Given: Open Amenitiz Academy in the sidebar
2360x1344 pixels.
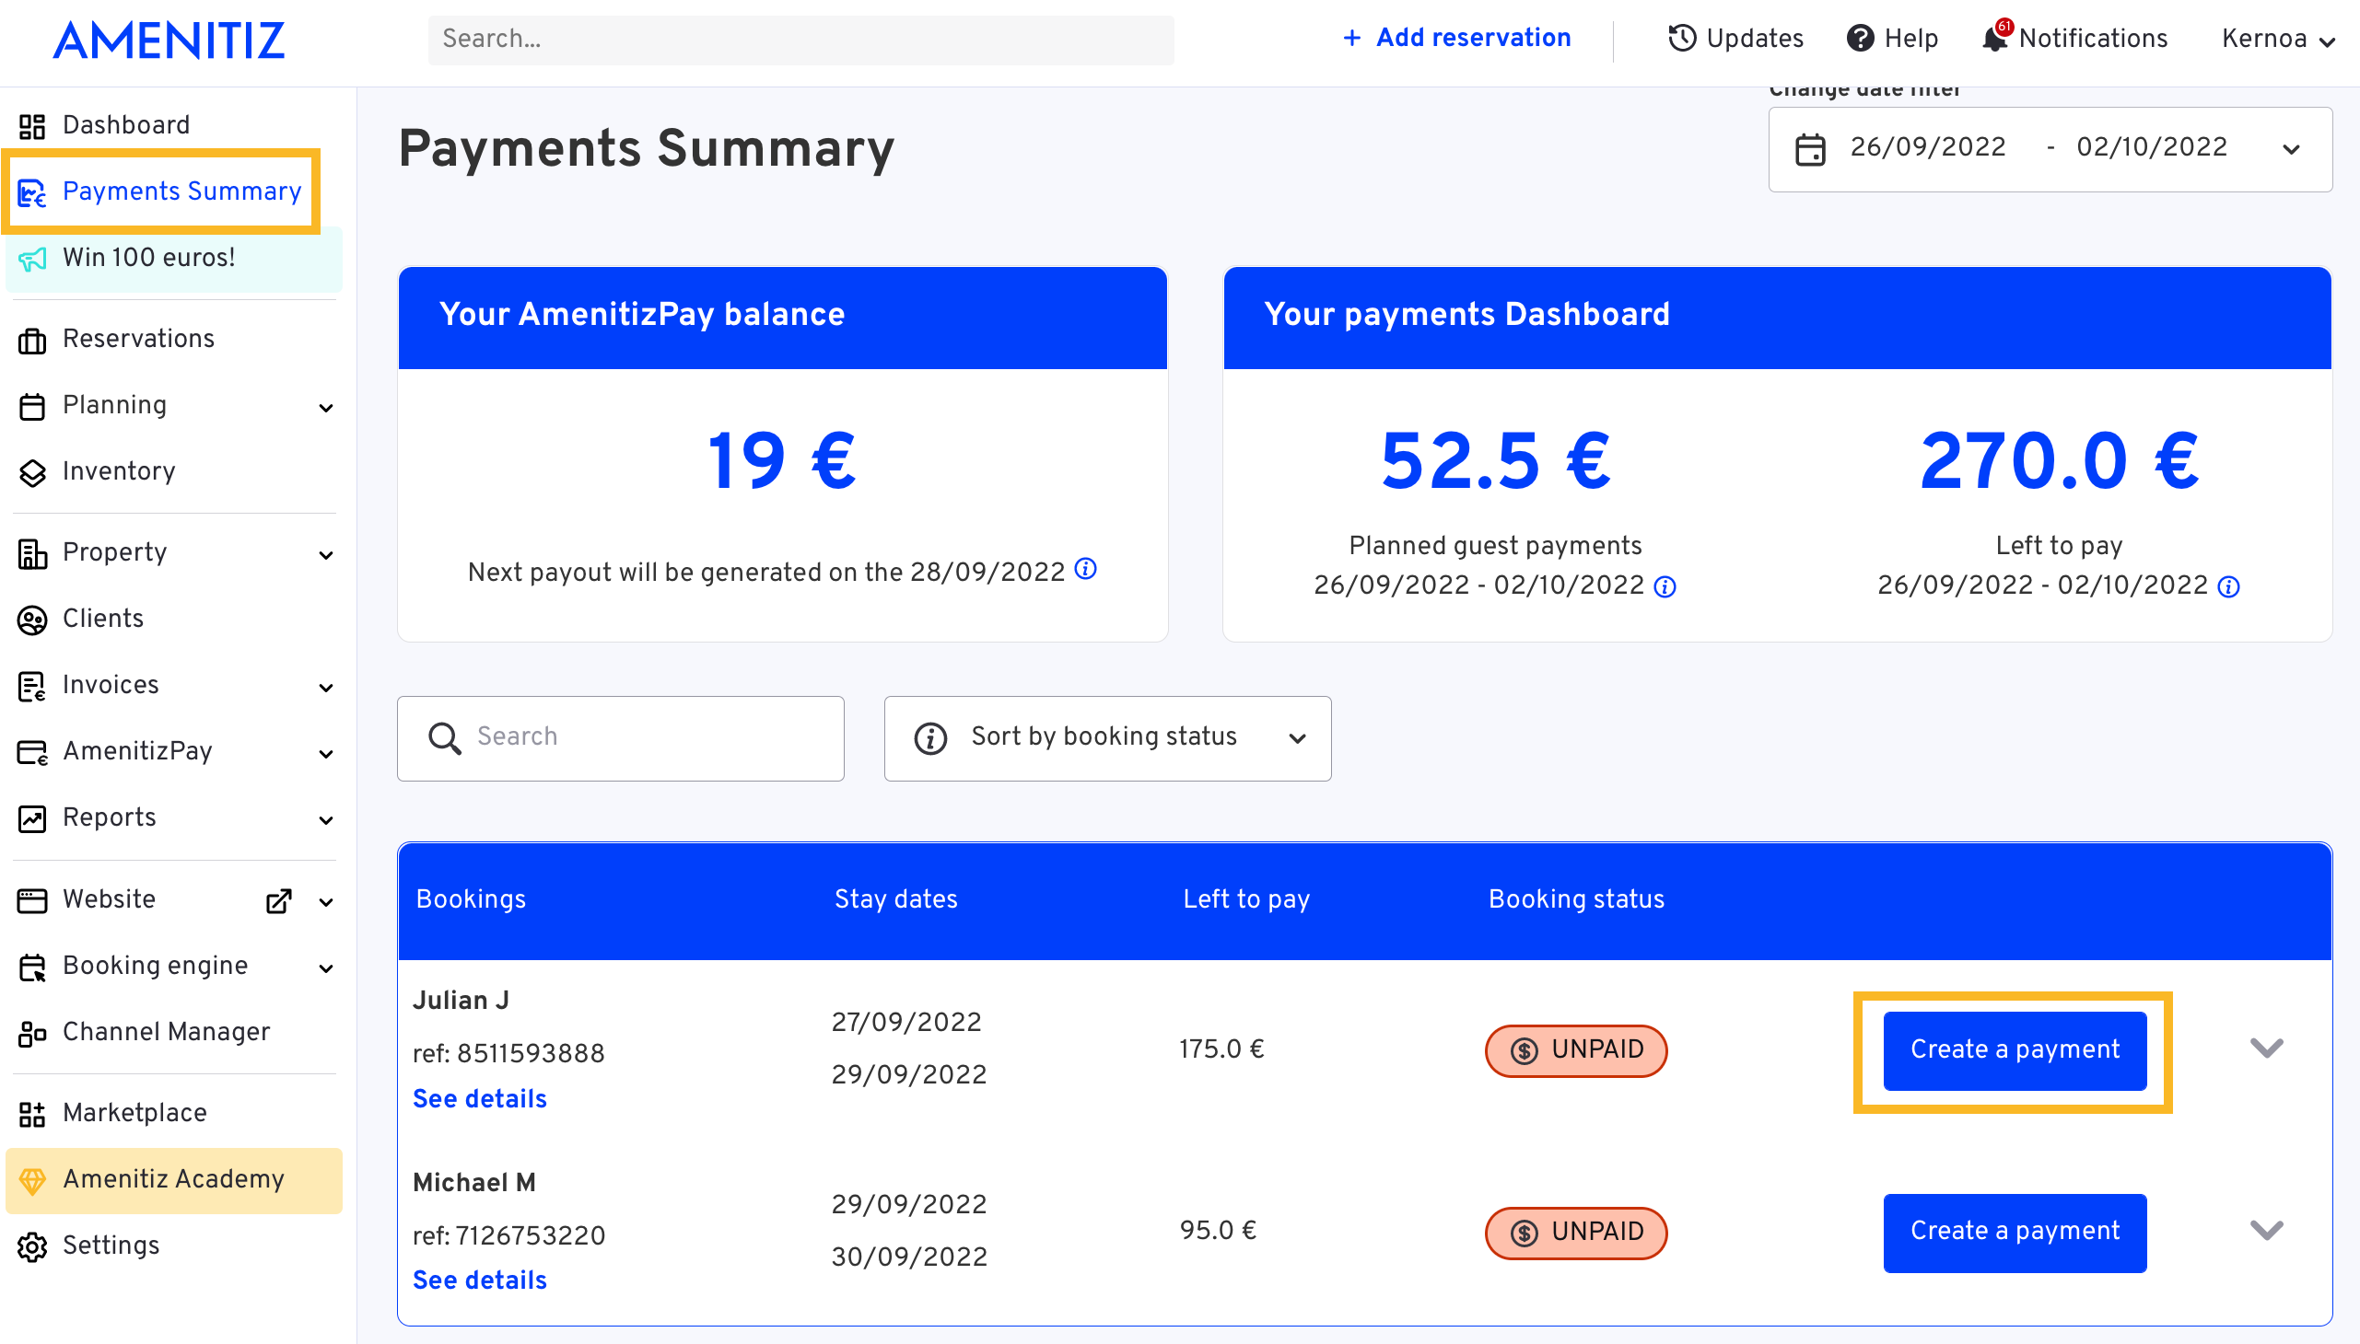Looking at the screenshot, I should [176, 1181].
